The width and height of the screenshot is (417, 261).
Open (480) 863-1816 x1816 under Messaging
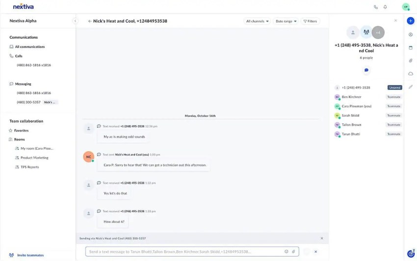click(x=34, y=93)
